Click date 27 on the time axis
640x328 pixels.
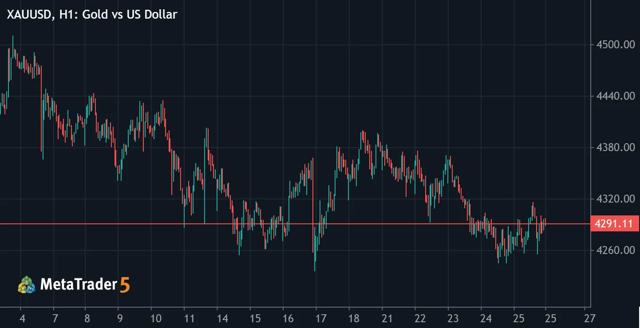[589, 318]
